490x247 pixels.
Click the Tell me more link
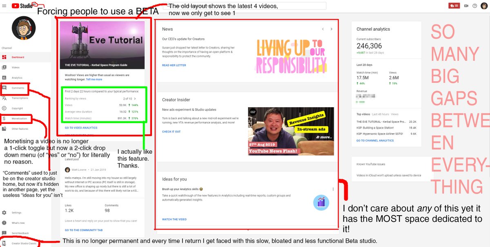94,79
